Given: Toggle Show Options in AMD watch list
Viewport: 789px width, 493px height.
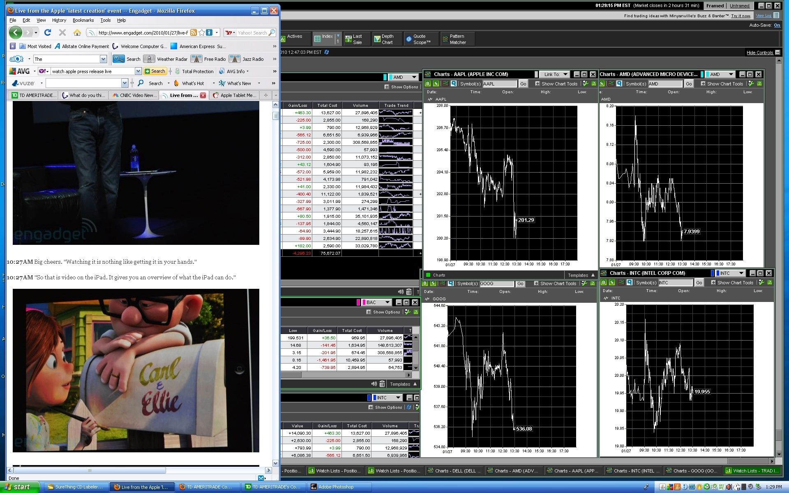Looking at the screenshot, I should [401, 87].
